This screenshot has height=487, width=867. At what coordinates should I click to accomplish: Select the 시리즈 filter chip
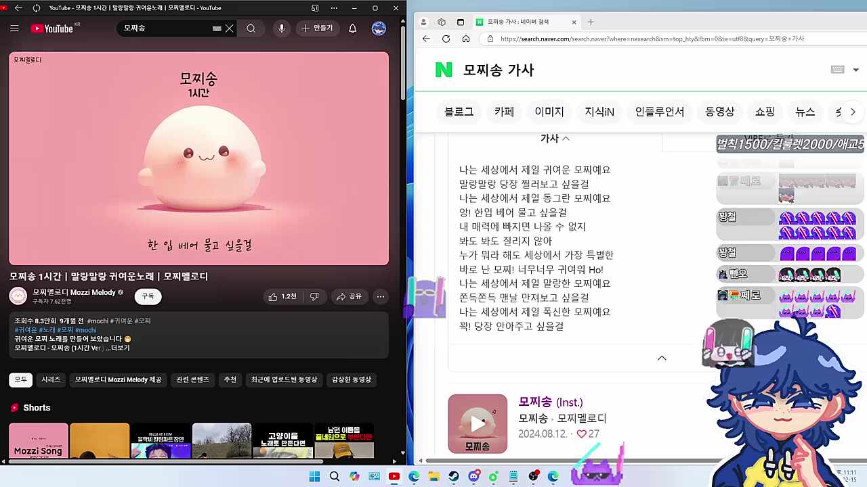click(51, 379)
